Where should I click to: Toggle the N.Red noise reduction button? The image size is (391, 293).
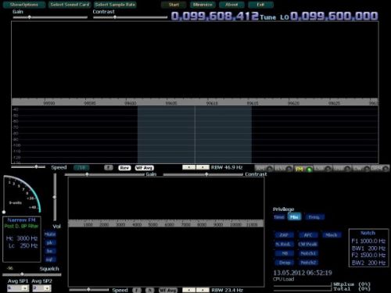[x=283, y=244]
